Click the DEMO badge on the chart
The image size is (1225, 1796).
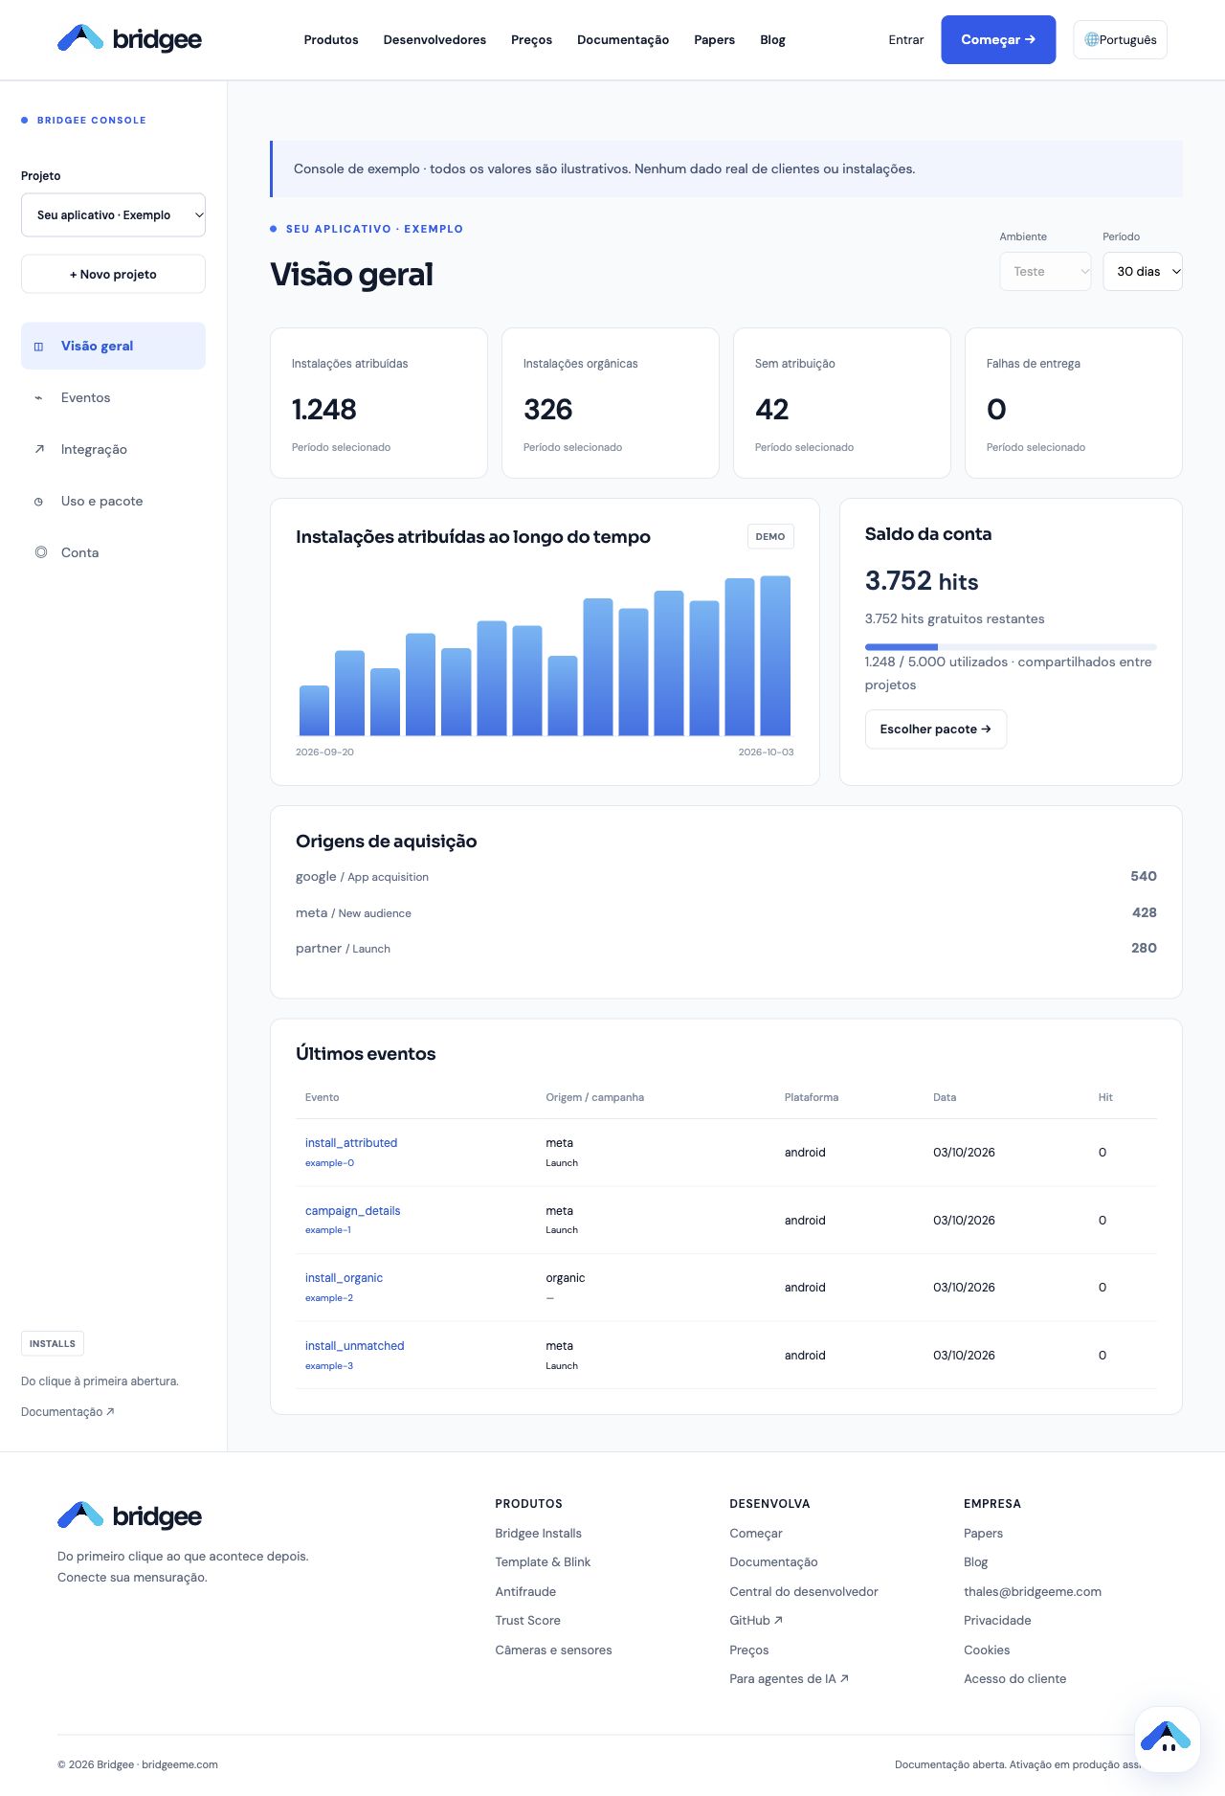coord(770,537)
